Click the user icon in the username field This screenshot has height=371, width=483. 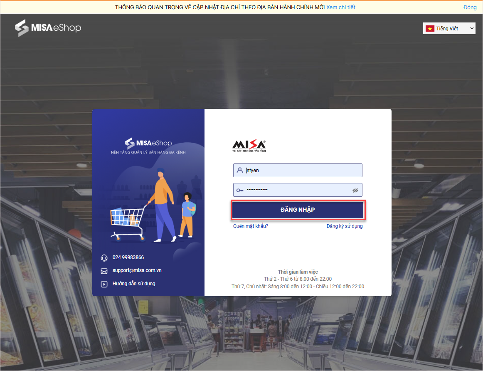(x=240, y=170)
